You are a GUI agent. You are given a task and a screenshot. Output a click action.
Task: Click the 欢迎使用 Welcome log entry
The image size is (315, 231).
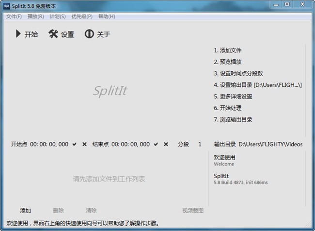[224, 160]
